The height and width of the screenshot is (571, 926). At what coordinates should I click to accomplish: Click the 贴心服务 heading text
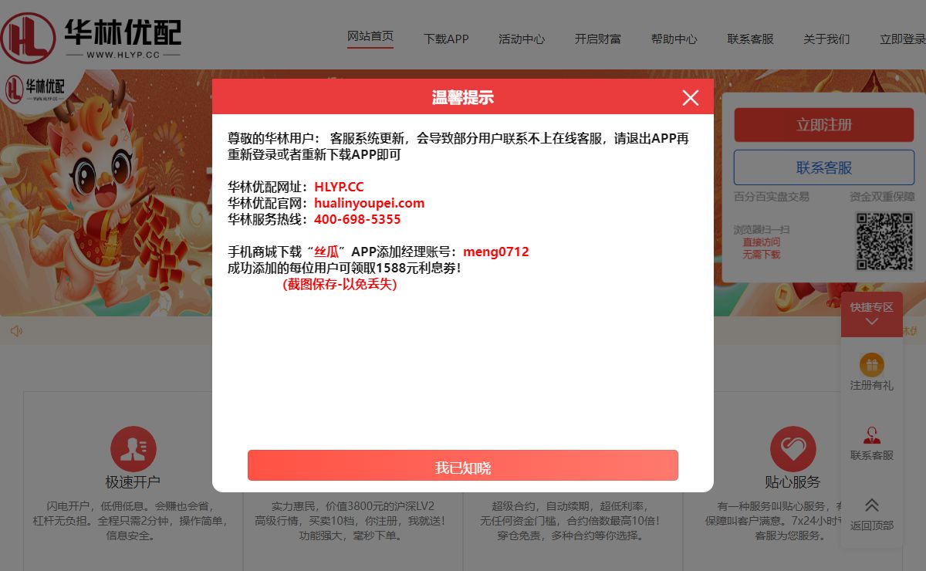tap(793, 482)
